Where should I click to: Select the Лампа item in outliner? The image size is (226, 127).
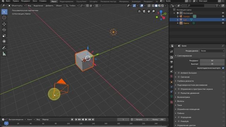click(186, 23)
